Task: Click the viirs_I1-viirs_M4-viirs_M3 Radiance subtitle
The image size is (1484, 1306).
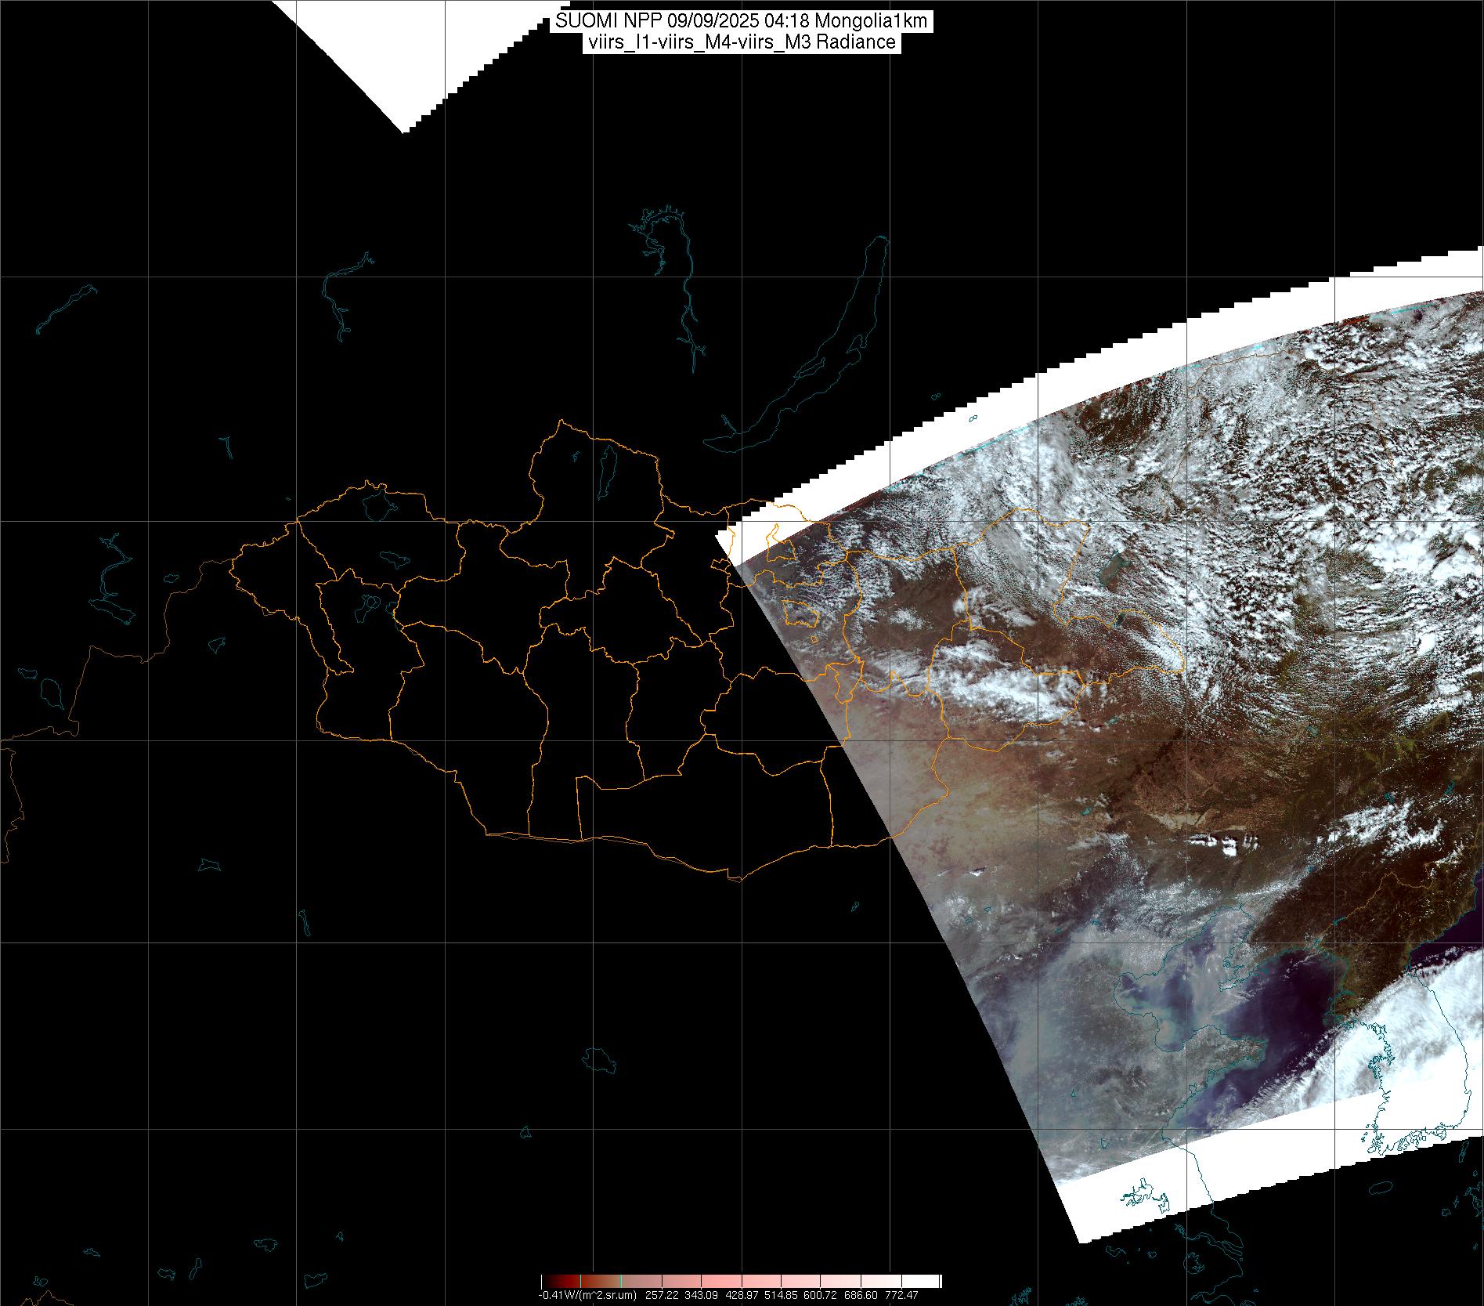Action: 741,42
